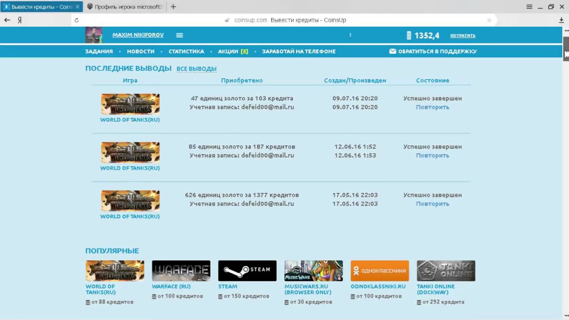Click Повторить for the 626 gold withdrawal
This screenshot has width=569, height=320.
tap(433, 204)
